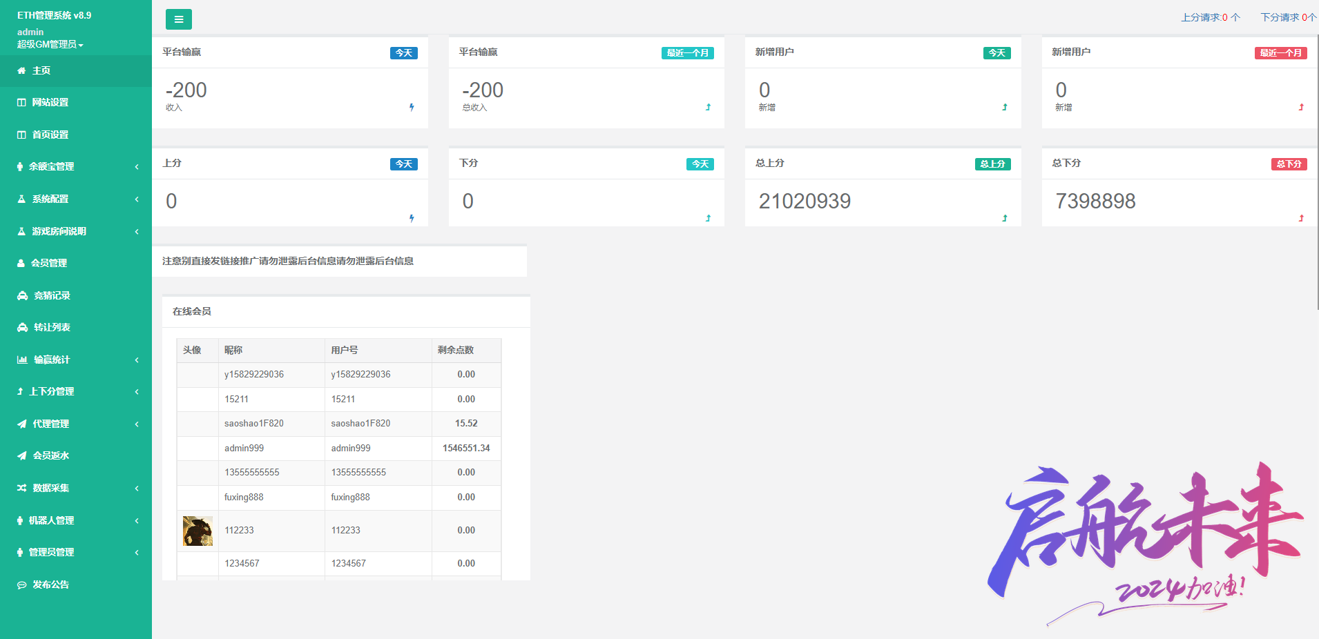The width and height of the screenshot is (1319, 639).
Task: Click the arrow icon in 总上分 card
Action: tap(1005, 218)
